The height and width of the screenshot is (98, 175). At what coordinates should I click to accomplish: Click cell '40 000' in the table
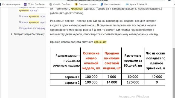tap(157, 77)
